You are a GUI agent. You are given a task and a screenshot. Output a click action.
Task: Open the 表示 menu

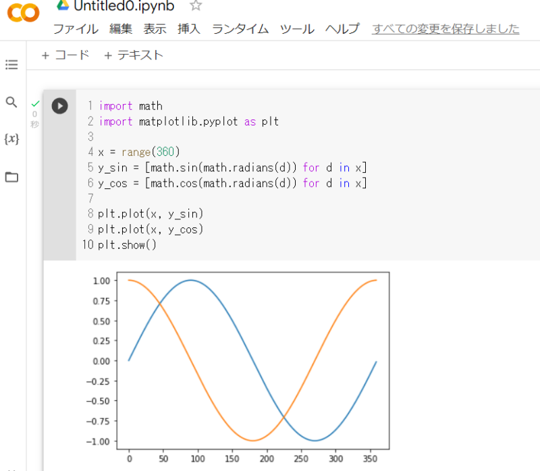(155, 29)
